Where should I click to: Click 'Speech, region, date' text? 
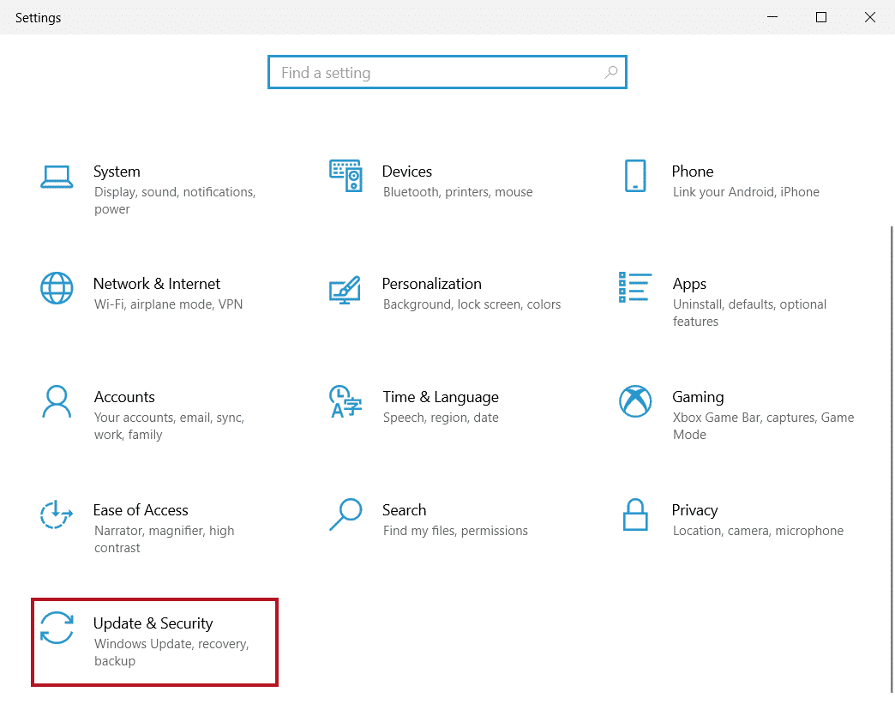pyautogui.click(x=441, y=418)
